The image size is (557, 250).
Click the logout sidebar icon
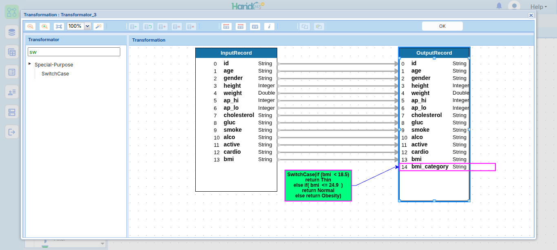click(12, 132)
